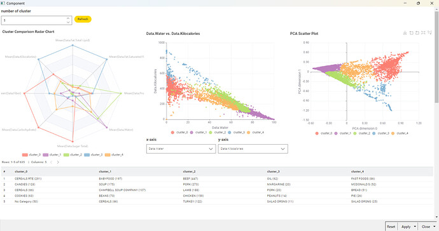The width and height of the screenshot is (439, 231).
Task: Open the x-axis Data.Water dropdown
Action: click(x=181, y=149)
